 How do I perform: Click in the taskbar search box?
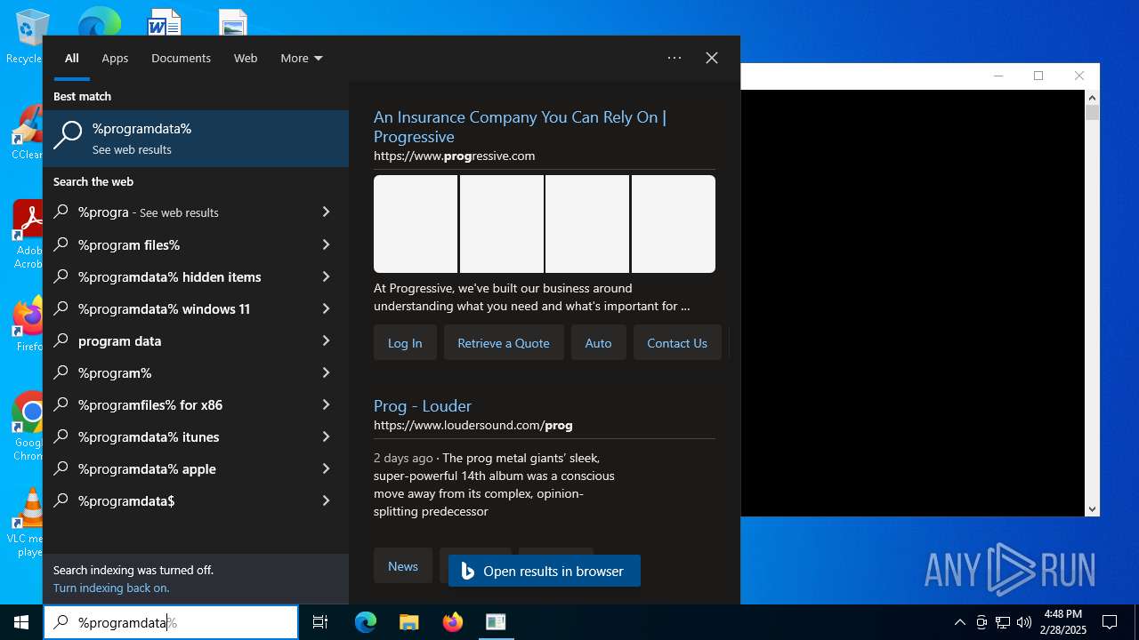171,622
